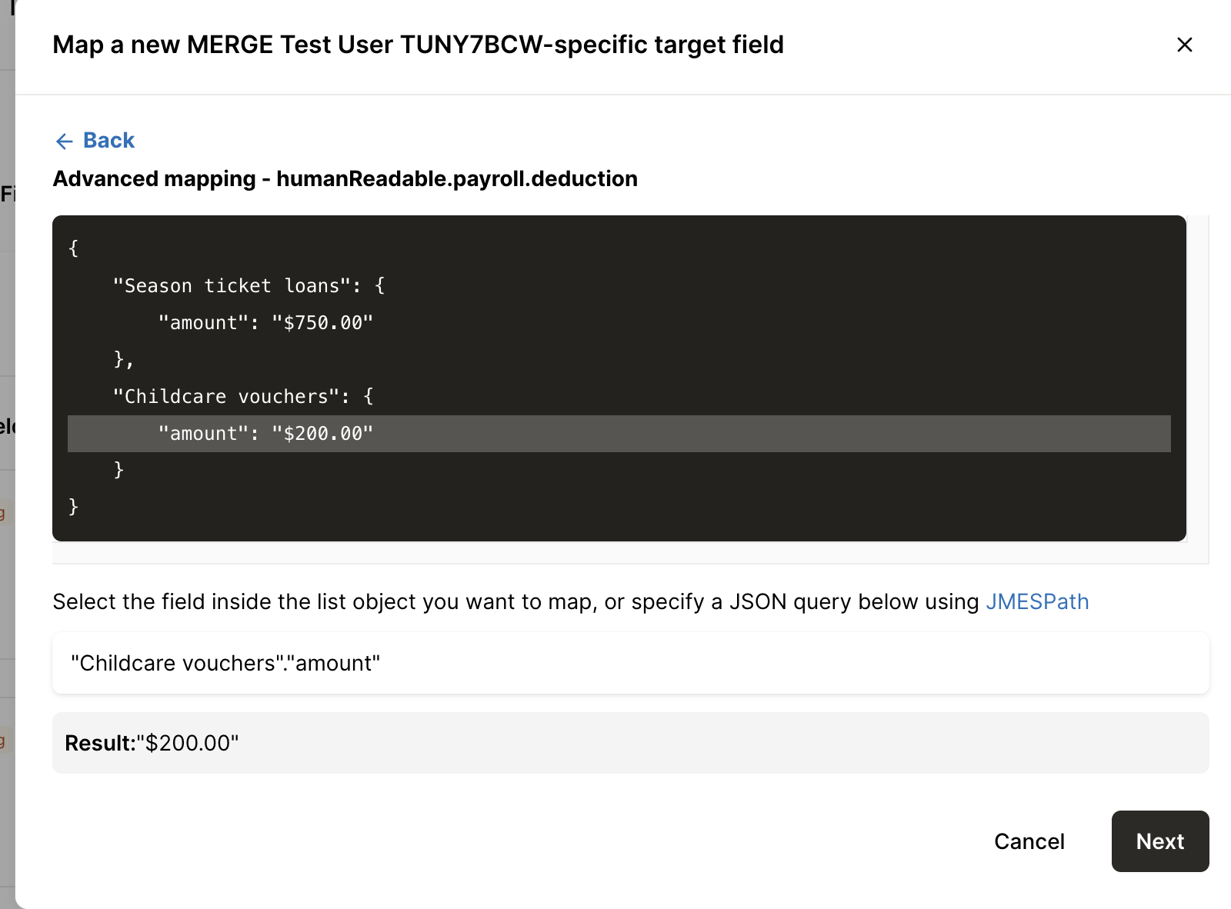Select the brace closing Childcare vouchers
Viewport: 1231px width, 909px height.
click(118, 470)
